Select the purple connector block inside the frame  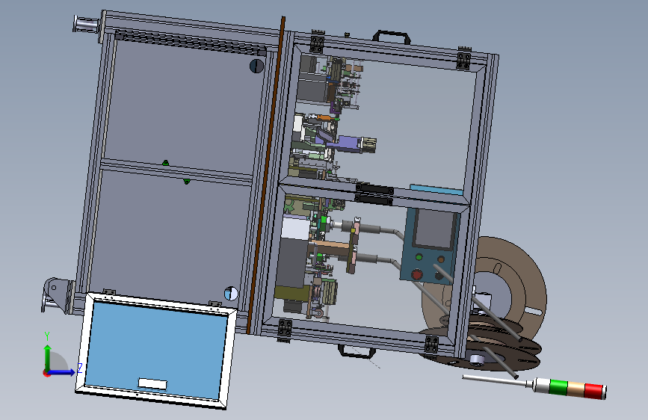[348, 143]
